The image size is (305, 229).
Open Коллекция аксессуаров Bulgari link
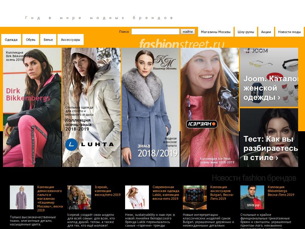222,193
